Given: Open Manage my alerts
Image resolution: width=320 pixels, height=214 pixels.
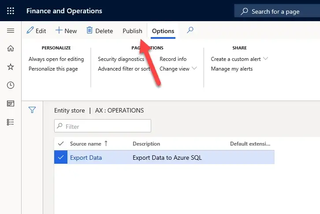Looking at the screenshot, I should pyautogui.click(x=232, y=69).
